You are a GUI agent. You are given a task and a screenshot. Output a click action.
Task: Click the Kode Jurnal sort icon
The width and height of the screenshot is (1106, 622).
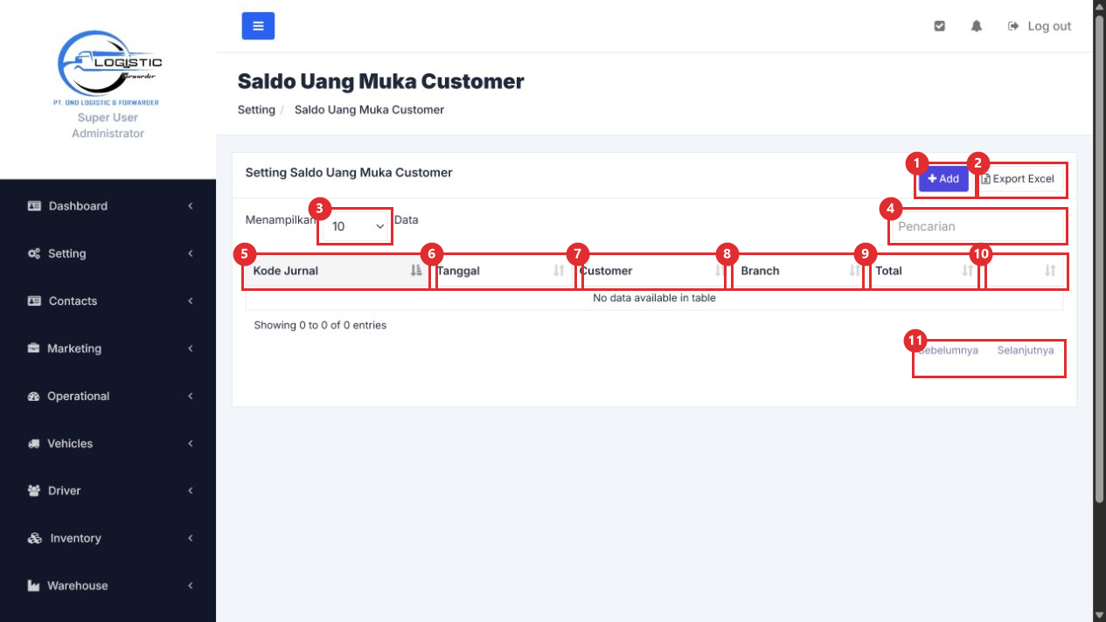click(416, 271)
